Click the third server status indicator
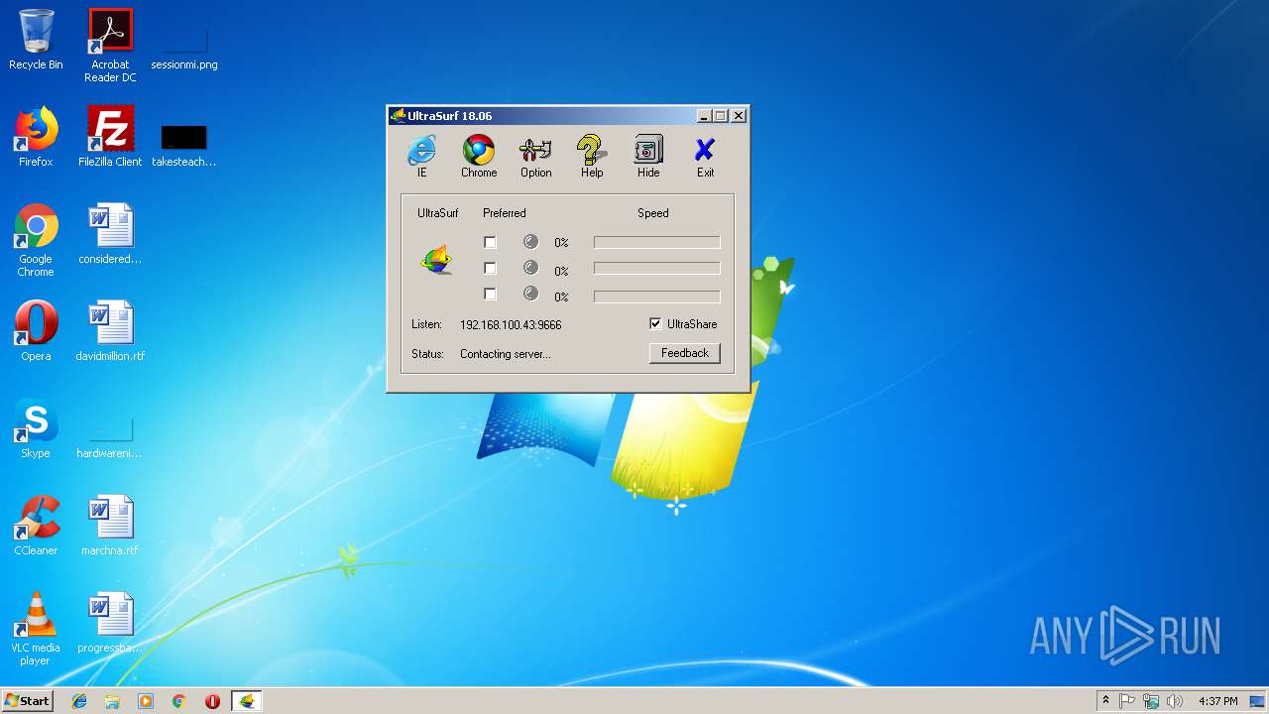1269x714 pixels. (x=530, y=293)
